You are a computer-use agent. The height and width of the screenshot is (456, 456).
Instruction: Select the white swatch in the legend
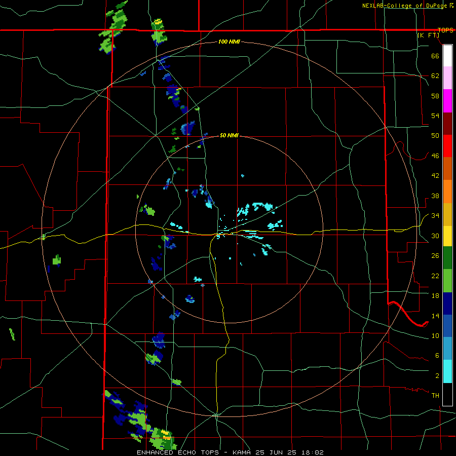pyautogui.click(x=447, y=56)
